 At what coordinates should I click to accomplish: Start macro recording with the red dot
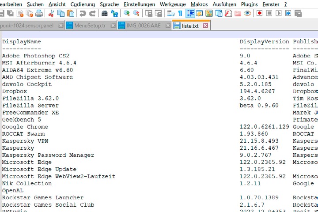pyautogui.click(x=259, y=14)
